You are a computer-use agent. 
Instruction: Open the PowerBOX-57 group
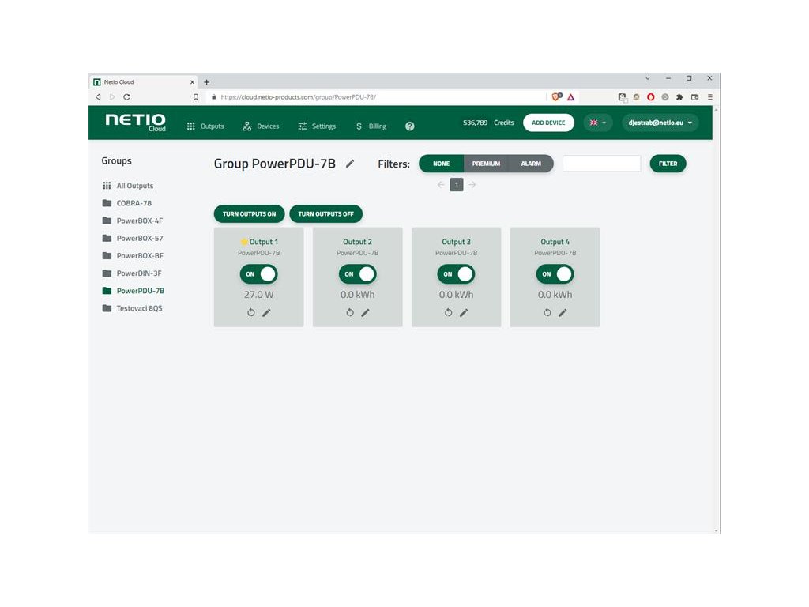(133, 238)
